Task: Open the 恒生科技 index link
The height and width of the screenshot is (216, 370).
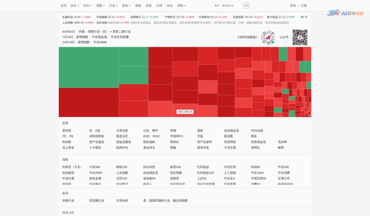Action: point(149,167)
